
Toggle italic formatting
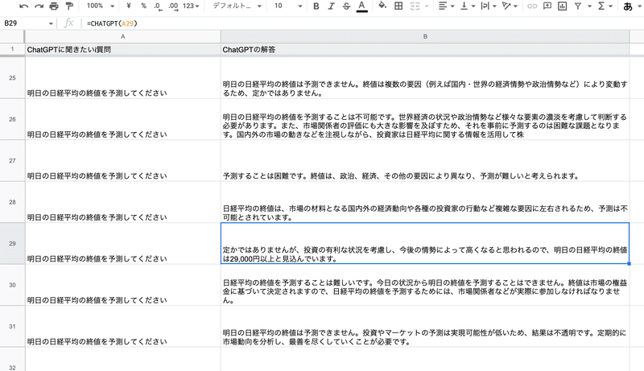pyautogui.click(x=331, y=6)
